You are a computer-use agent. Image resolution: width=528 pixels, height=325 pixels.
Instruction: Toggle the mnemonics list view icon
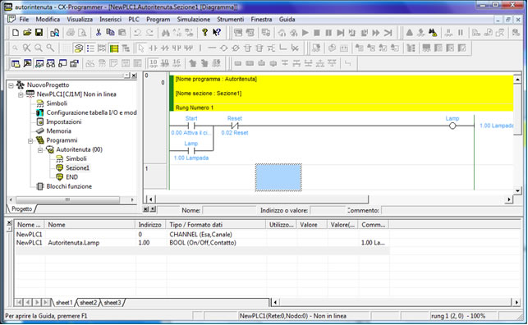(90, 48)
